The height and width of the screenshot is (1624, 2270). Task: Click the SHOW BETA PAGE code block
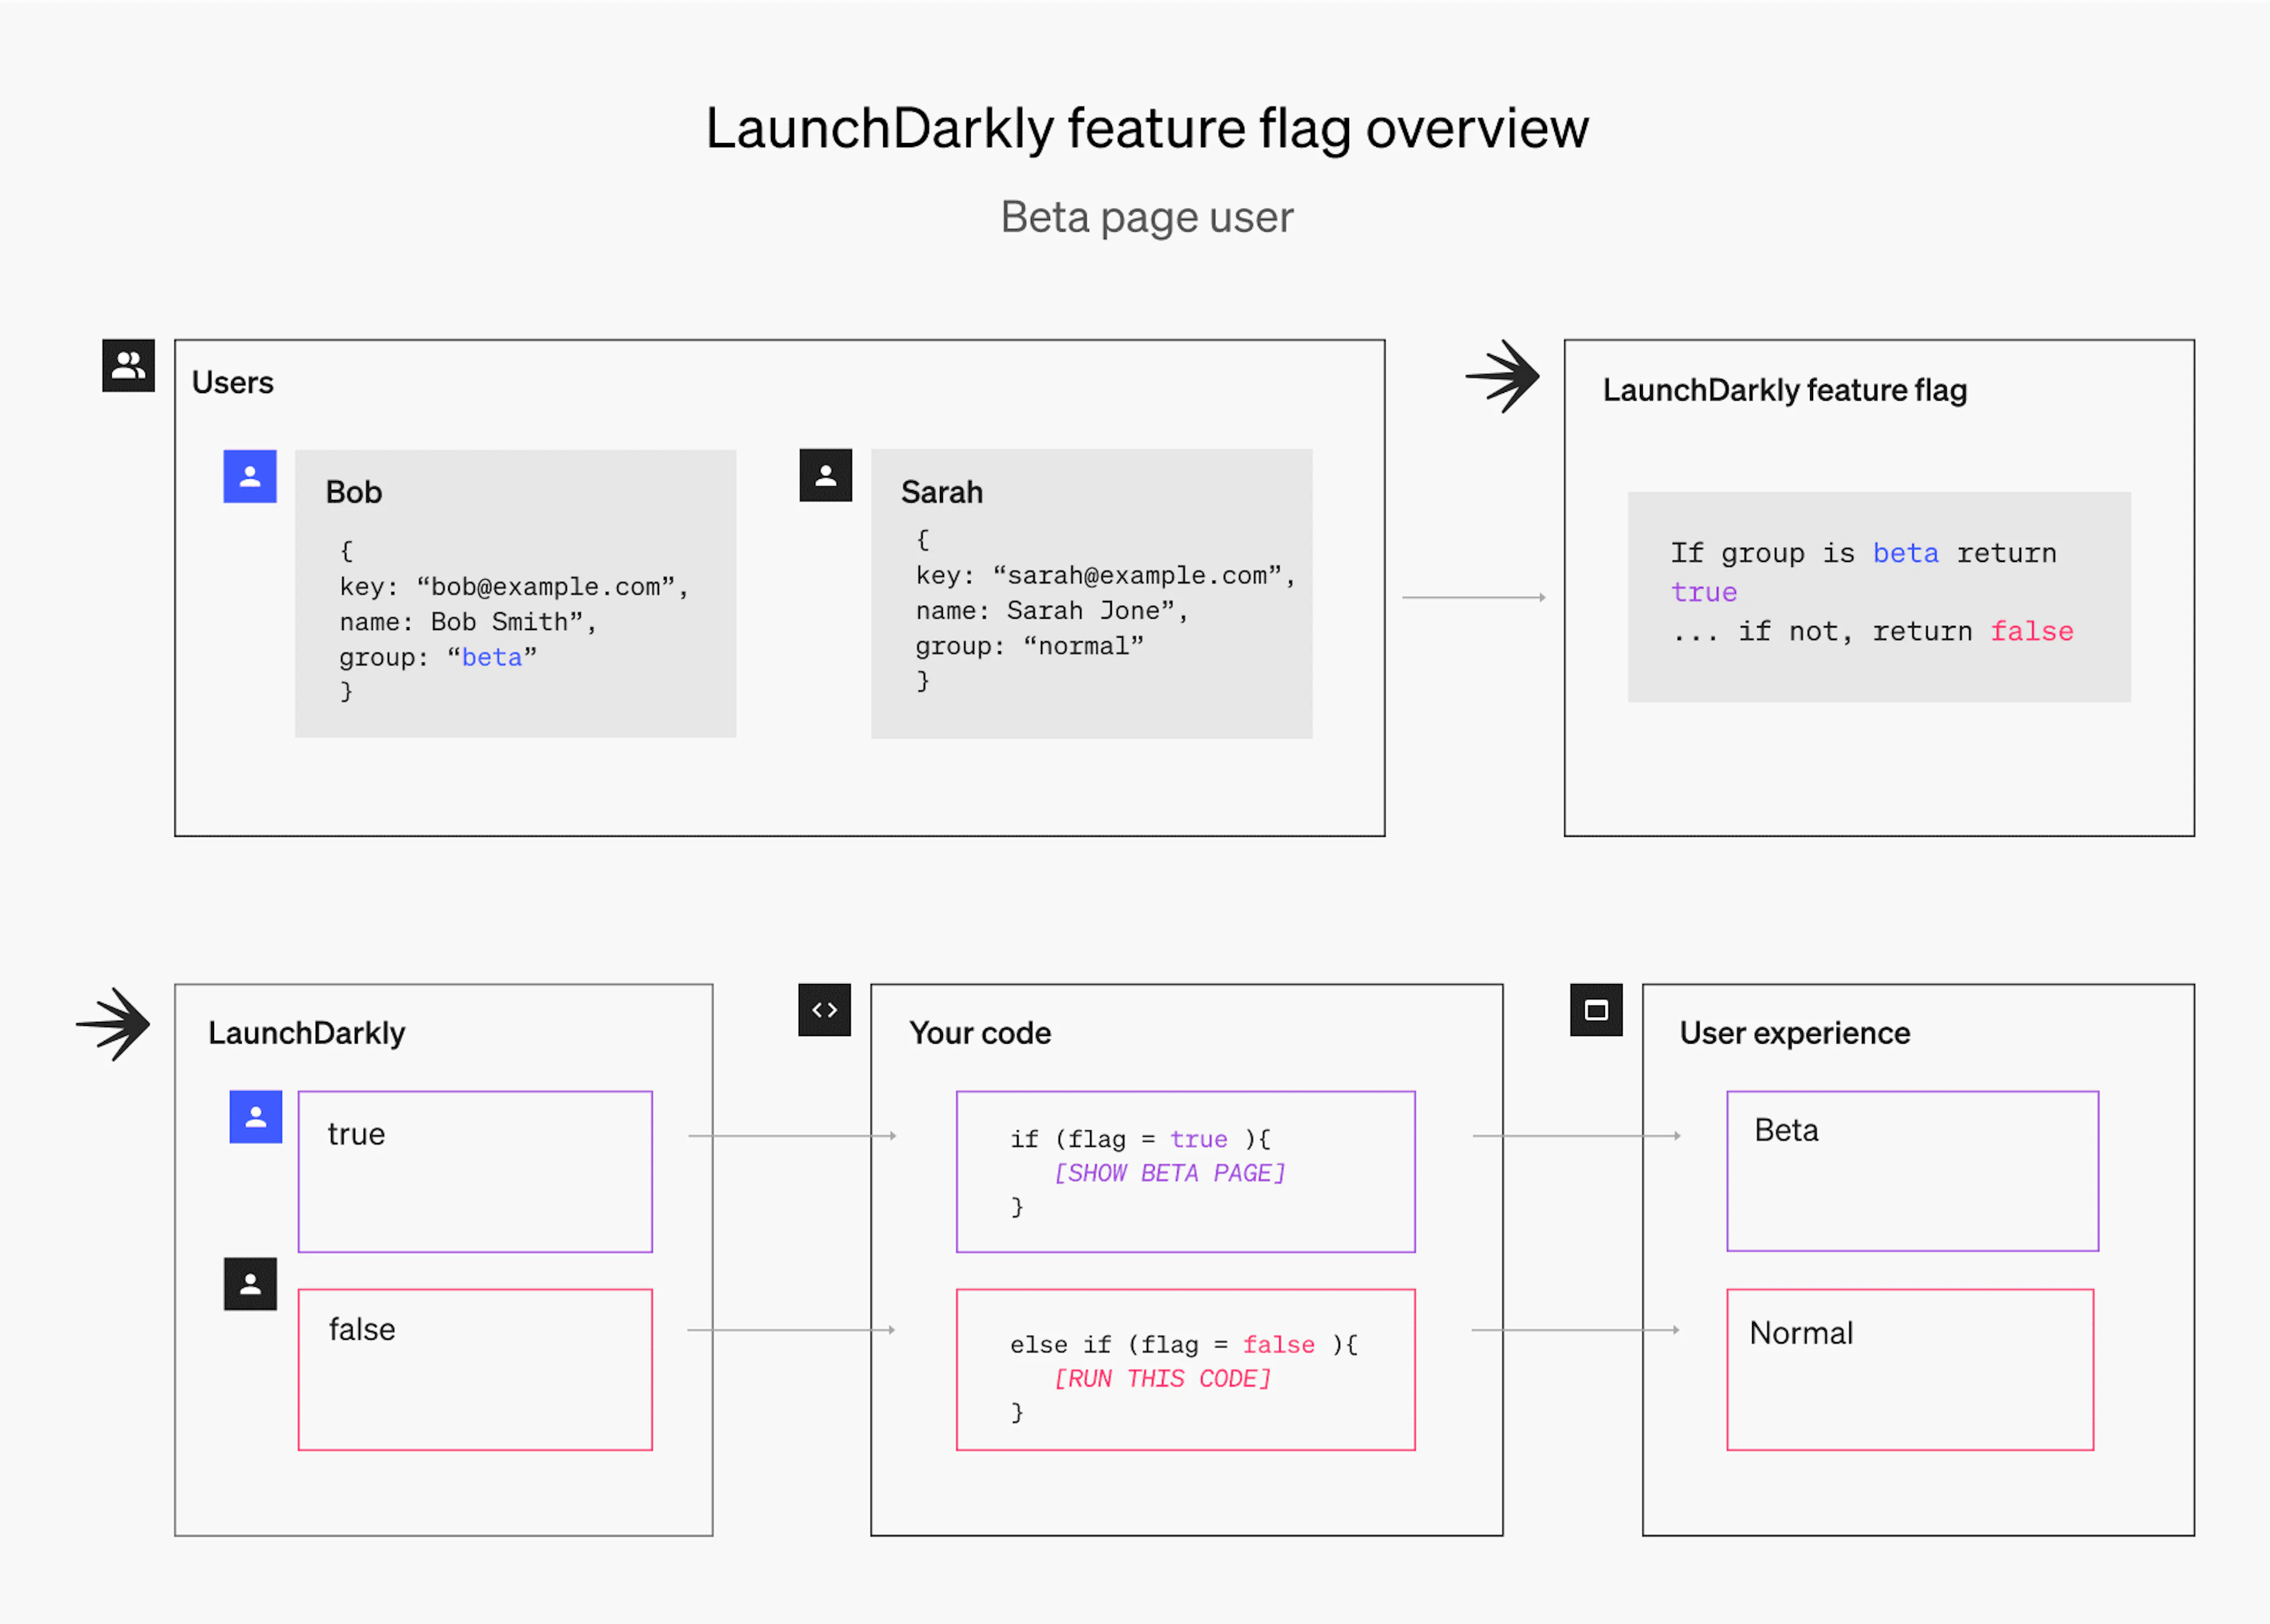[1185, 1171]
